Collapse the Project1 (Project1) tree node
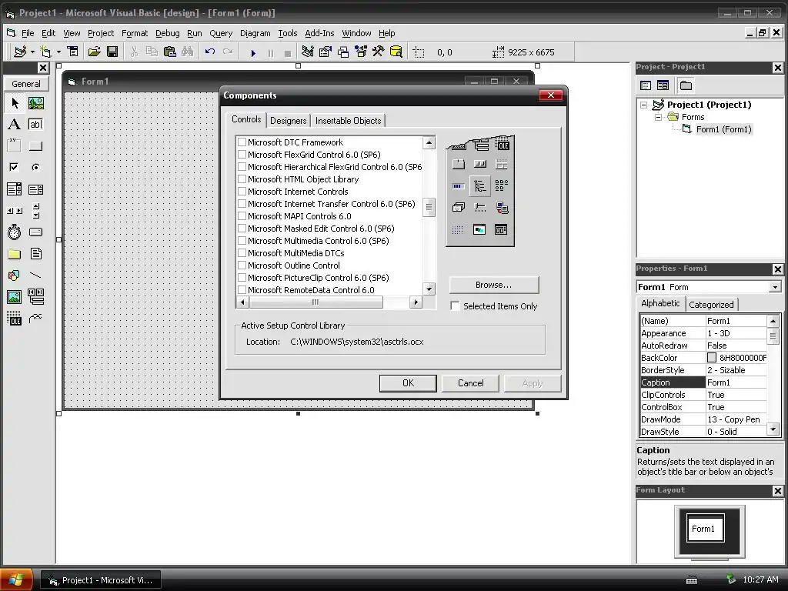 point(644,105)
